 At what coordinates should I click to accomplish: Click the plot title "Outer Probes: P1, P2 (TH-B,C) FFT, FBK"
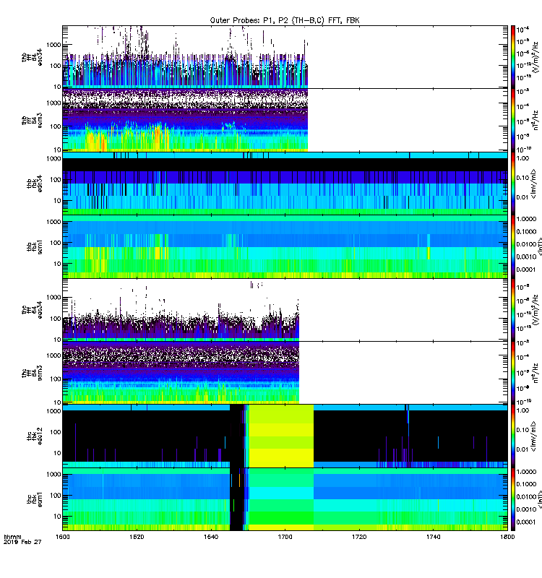click(285, 21)
